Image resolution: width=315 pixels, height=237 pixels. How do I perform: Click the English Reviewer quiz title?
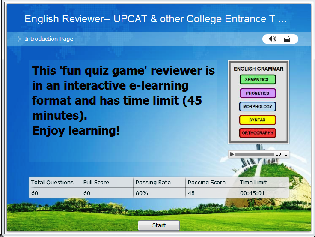[156, 19]
